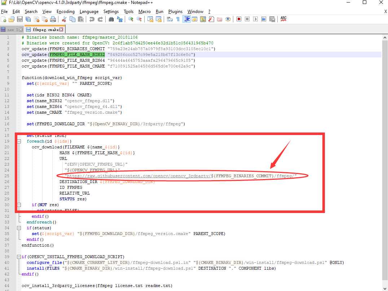Open the Encoding menu
The image size is (388, 291).
[65, 12]
